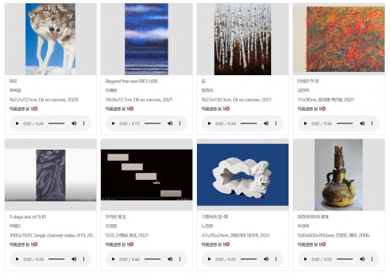Open the Beyond the sea artwork title
390x274 pixels.
tap(131, 81)
